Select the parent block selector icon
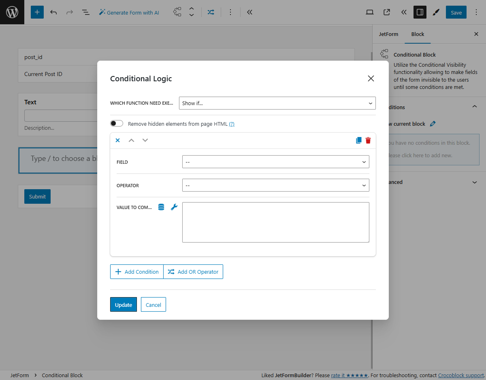 (177, 12)
